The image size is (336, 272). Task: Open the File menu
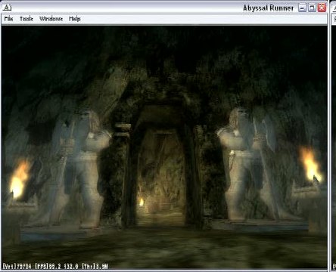pyautogui.click(x=8, y=19)
